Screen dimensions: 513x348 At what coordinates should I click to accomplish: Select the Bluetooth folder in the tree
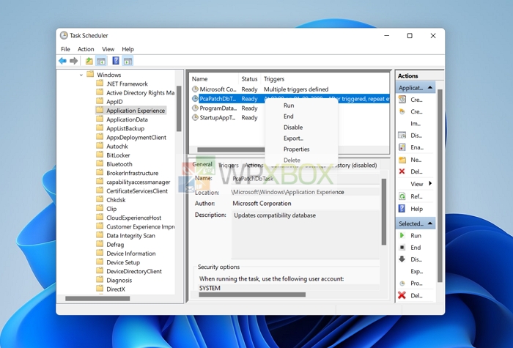tap(119, 164)
